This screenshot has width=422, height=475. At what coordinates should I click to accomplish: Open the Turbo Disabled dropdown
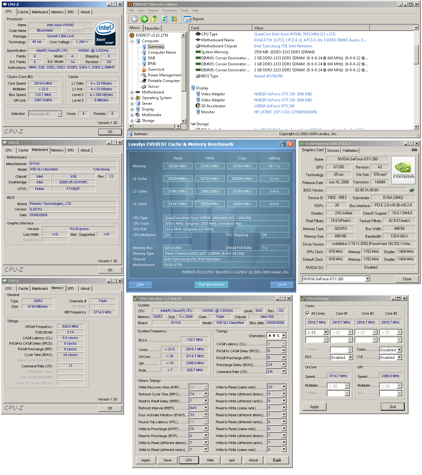coord(400,350)
